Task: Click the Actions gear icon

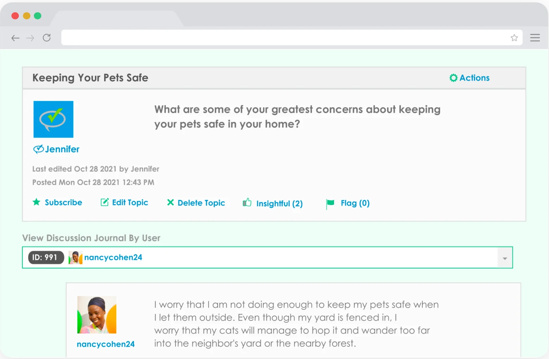Action: [453, 78]
